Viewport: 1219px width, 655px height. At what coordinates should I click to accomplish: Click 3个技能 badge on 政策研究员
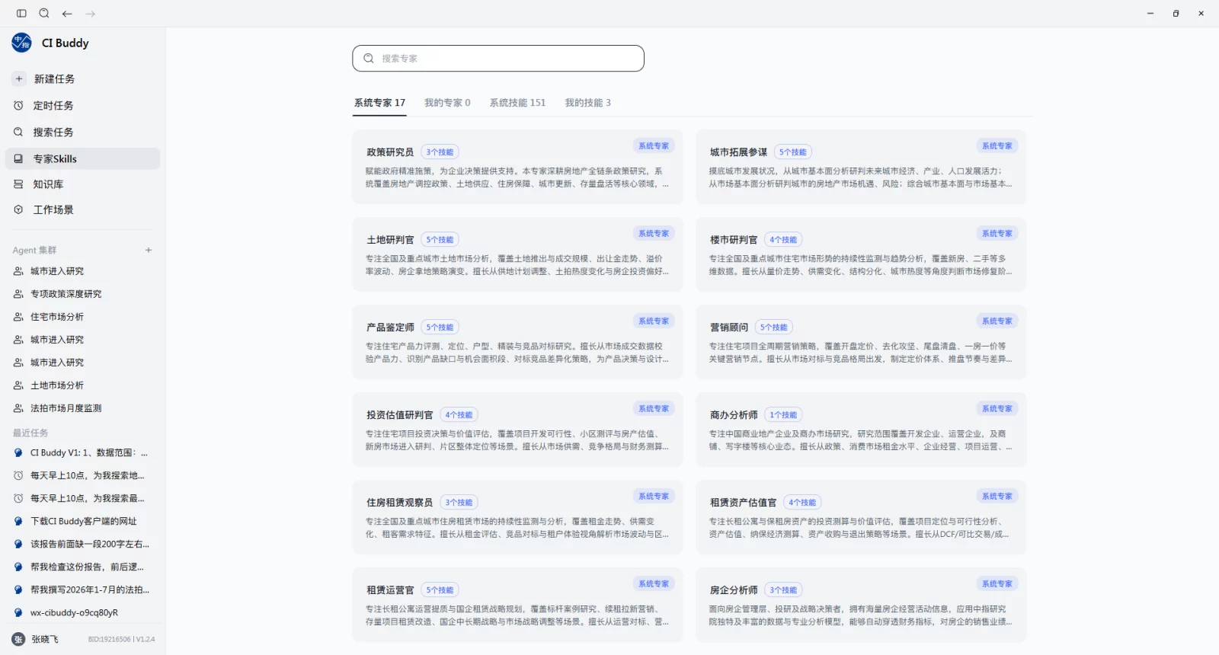(440, 152)
